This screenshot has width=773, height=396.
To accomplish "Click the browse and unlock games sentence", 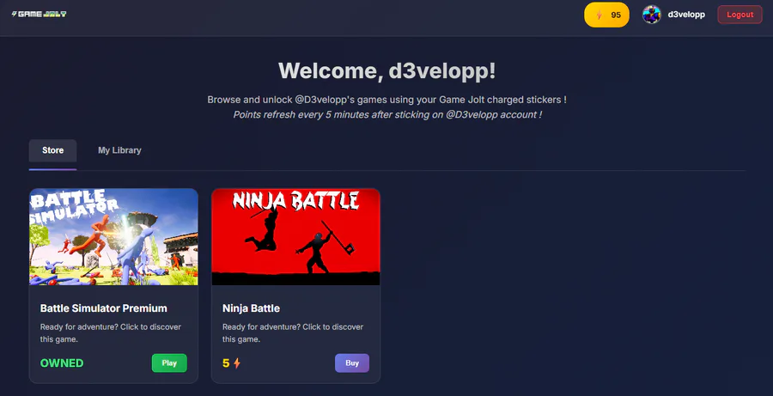I will coord(387,100).
